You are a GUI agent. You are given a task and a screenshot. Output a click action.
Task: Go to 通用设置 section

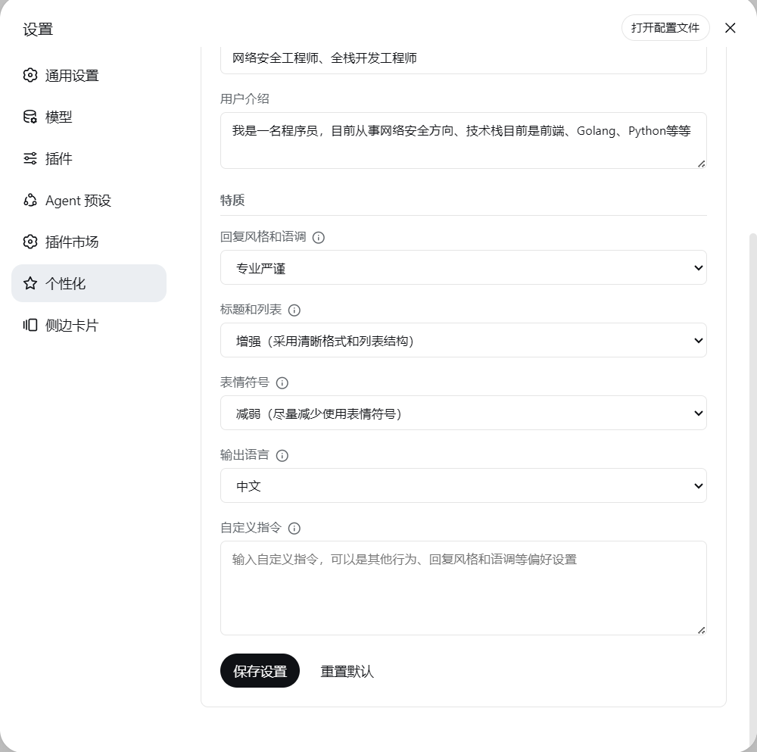[x=89, y=75]
